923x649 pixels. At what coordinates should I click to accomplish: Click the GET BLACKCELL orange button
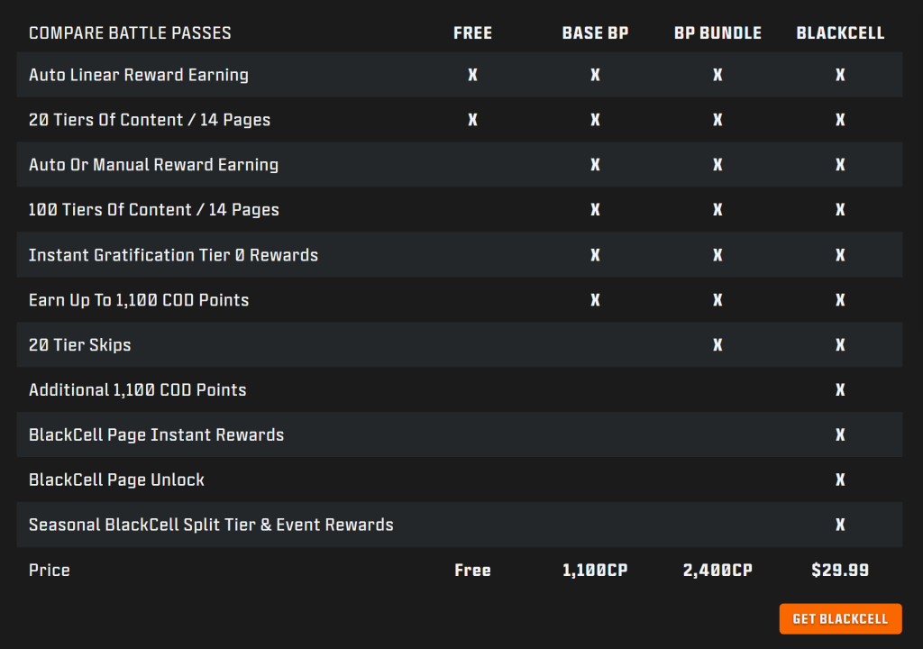click(840, 618)
